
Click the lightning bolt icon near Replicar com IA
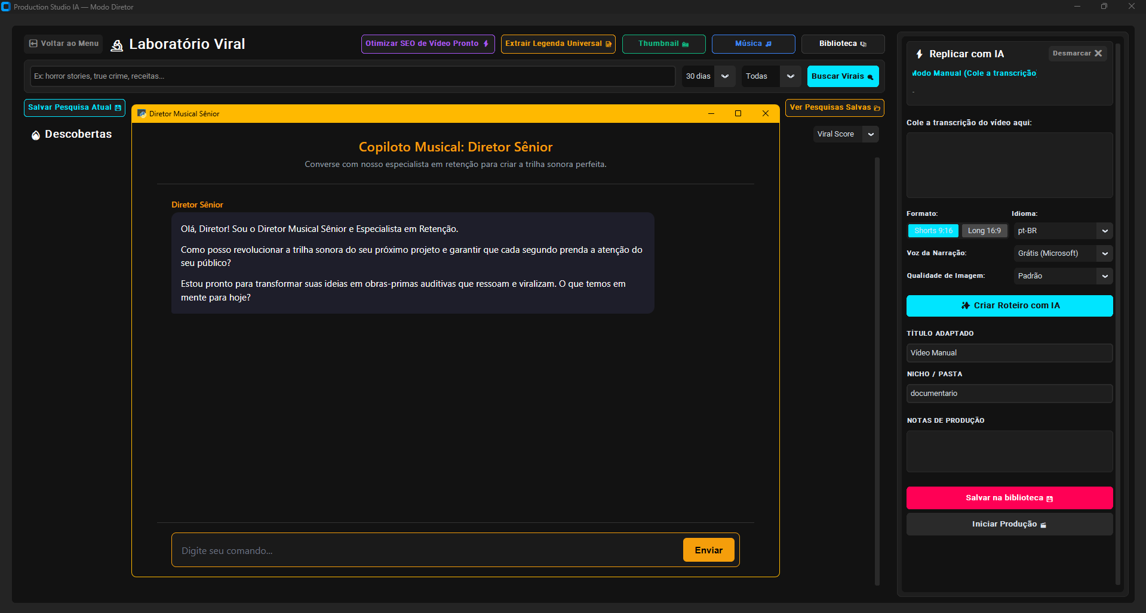pos(920,54)
